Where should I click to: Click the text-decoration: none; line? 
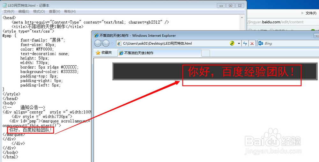[x=45, y=54]
